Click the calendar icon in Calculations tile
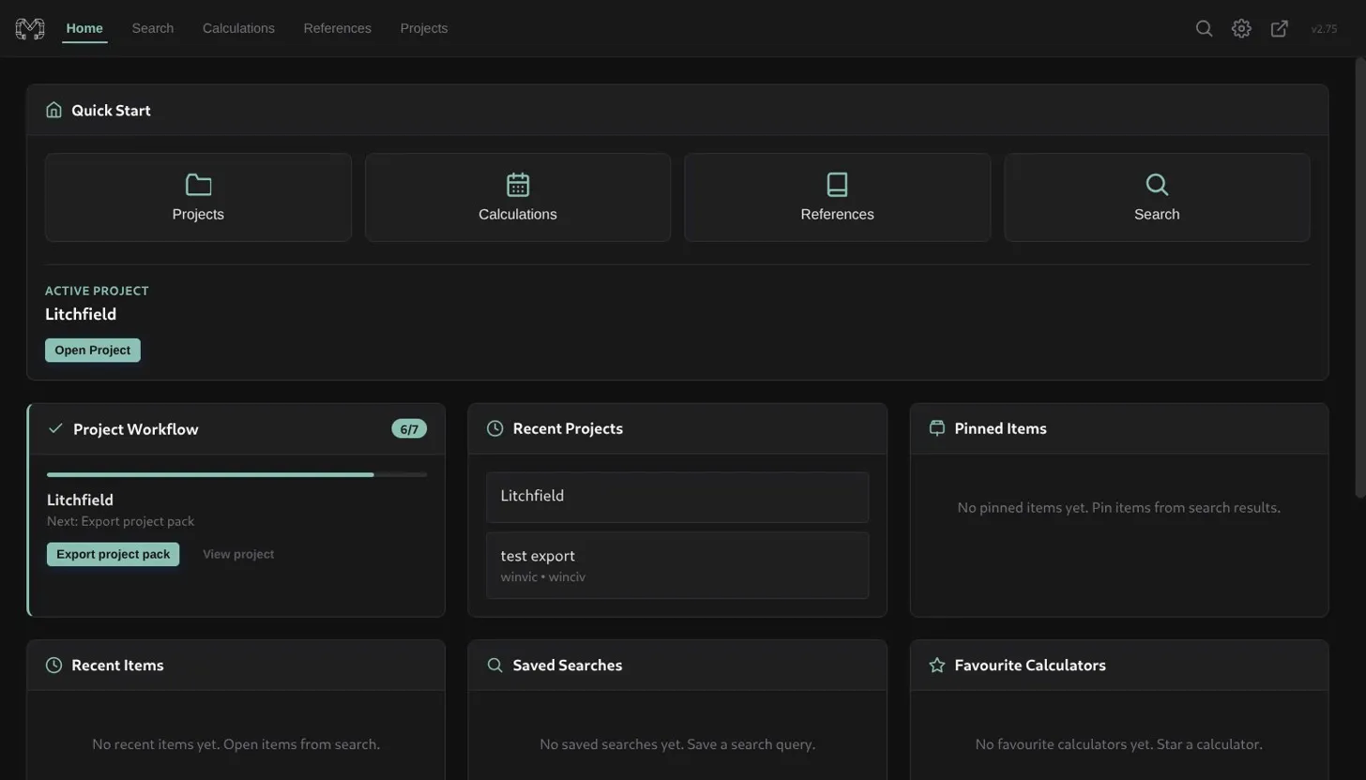The image size is (1366, 780). point(518,185)
